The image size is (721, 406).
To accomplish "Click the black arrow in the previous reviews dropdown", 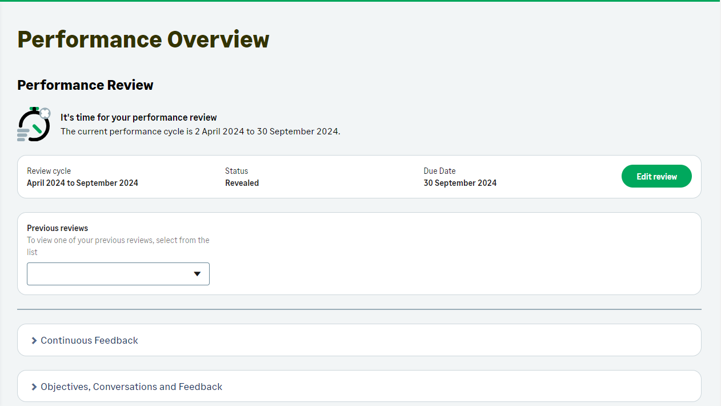I will (197, 274).
